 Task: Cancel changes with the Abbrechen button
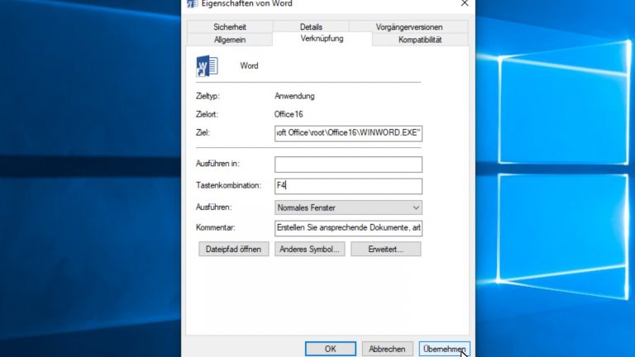(x=387, y=350)
